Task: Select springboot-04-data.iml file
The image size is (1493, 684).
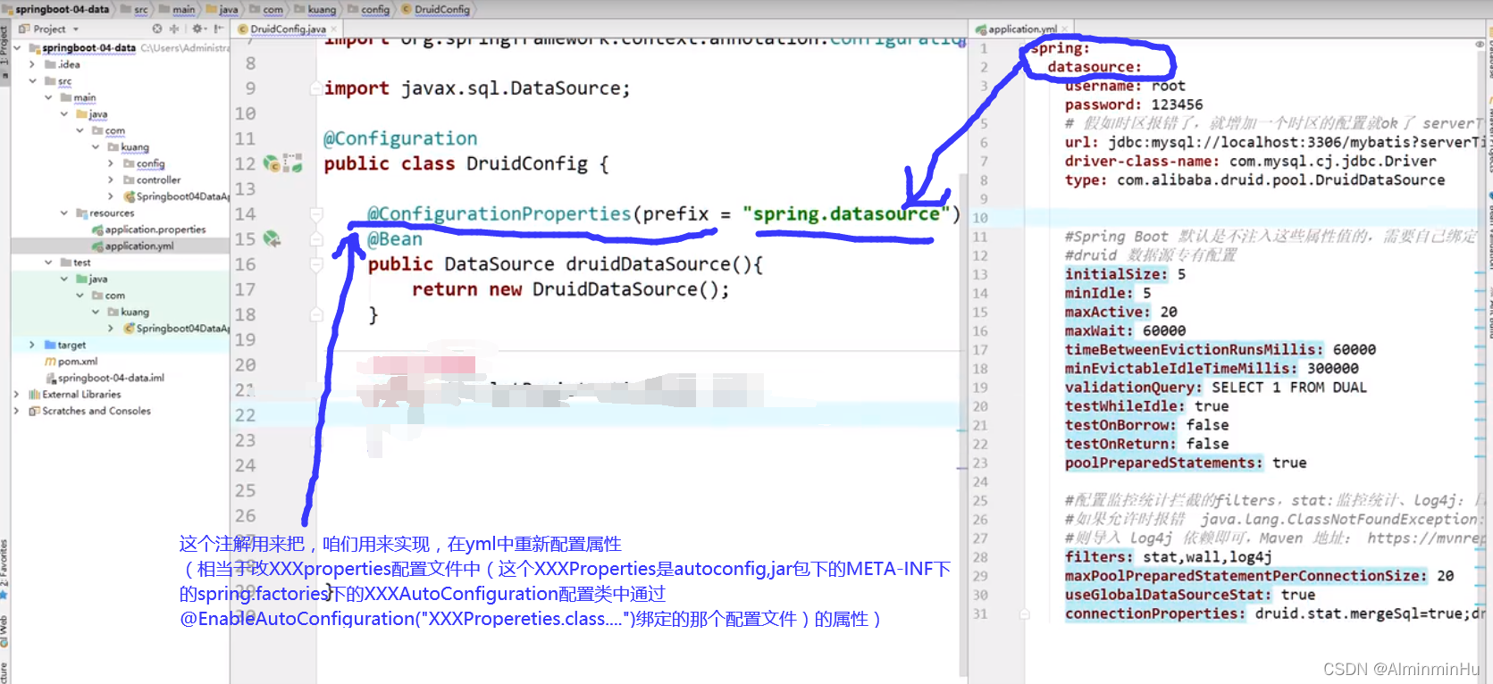Action: [104, 378]
